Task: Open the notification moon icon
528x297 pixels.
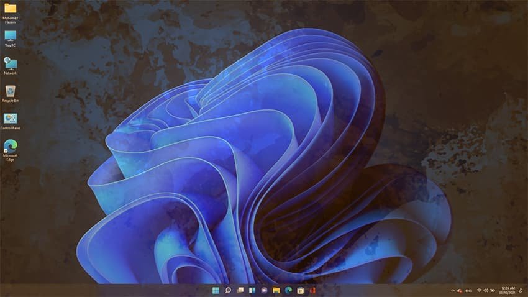Action: tap(521, 291)
